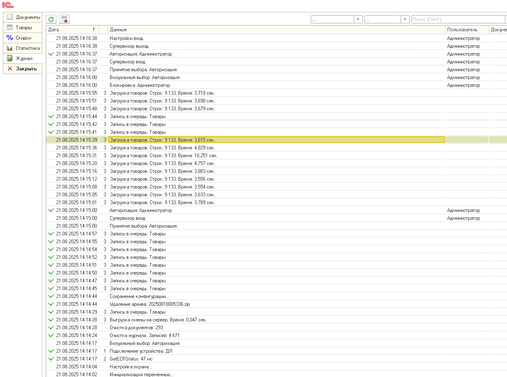Click green checkmark at 14:14:29 row
Viewport: 507px width, 377px height.
(51, 312)
